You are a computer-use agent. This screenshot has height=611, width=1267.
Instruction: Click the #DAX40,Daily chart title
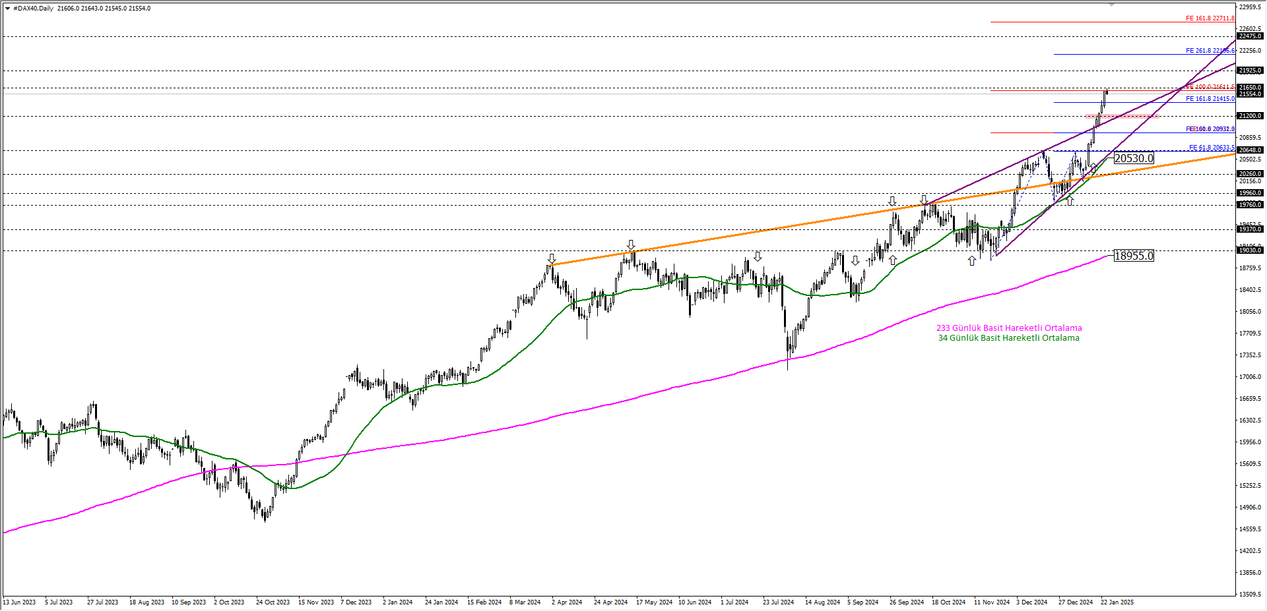click(33, 9)
